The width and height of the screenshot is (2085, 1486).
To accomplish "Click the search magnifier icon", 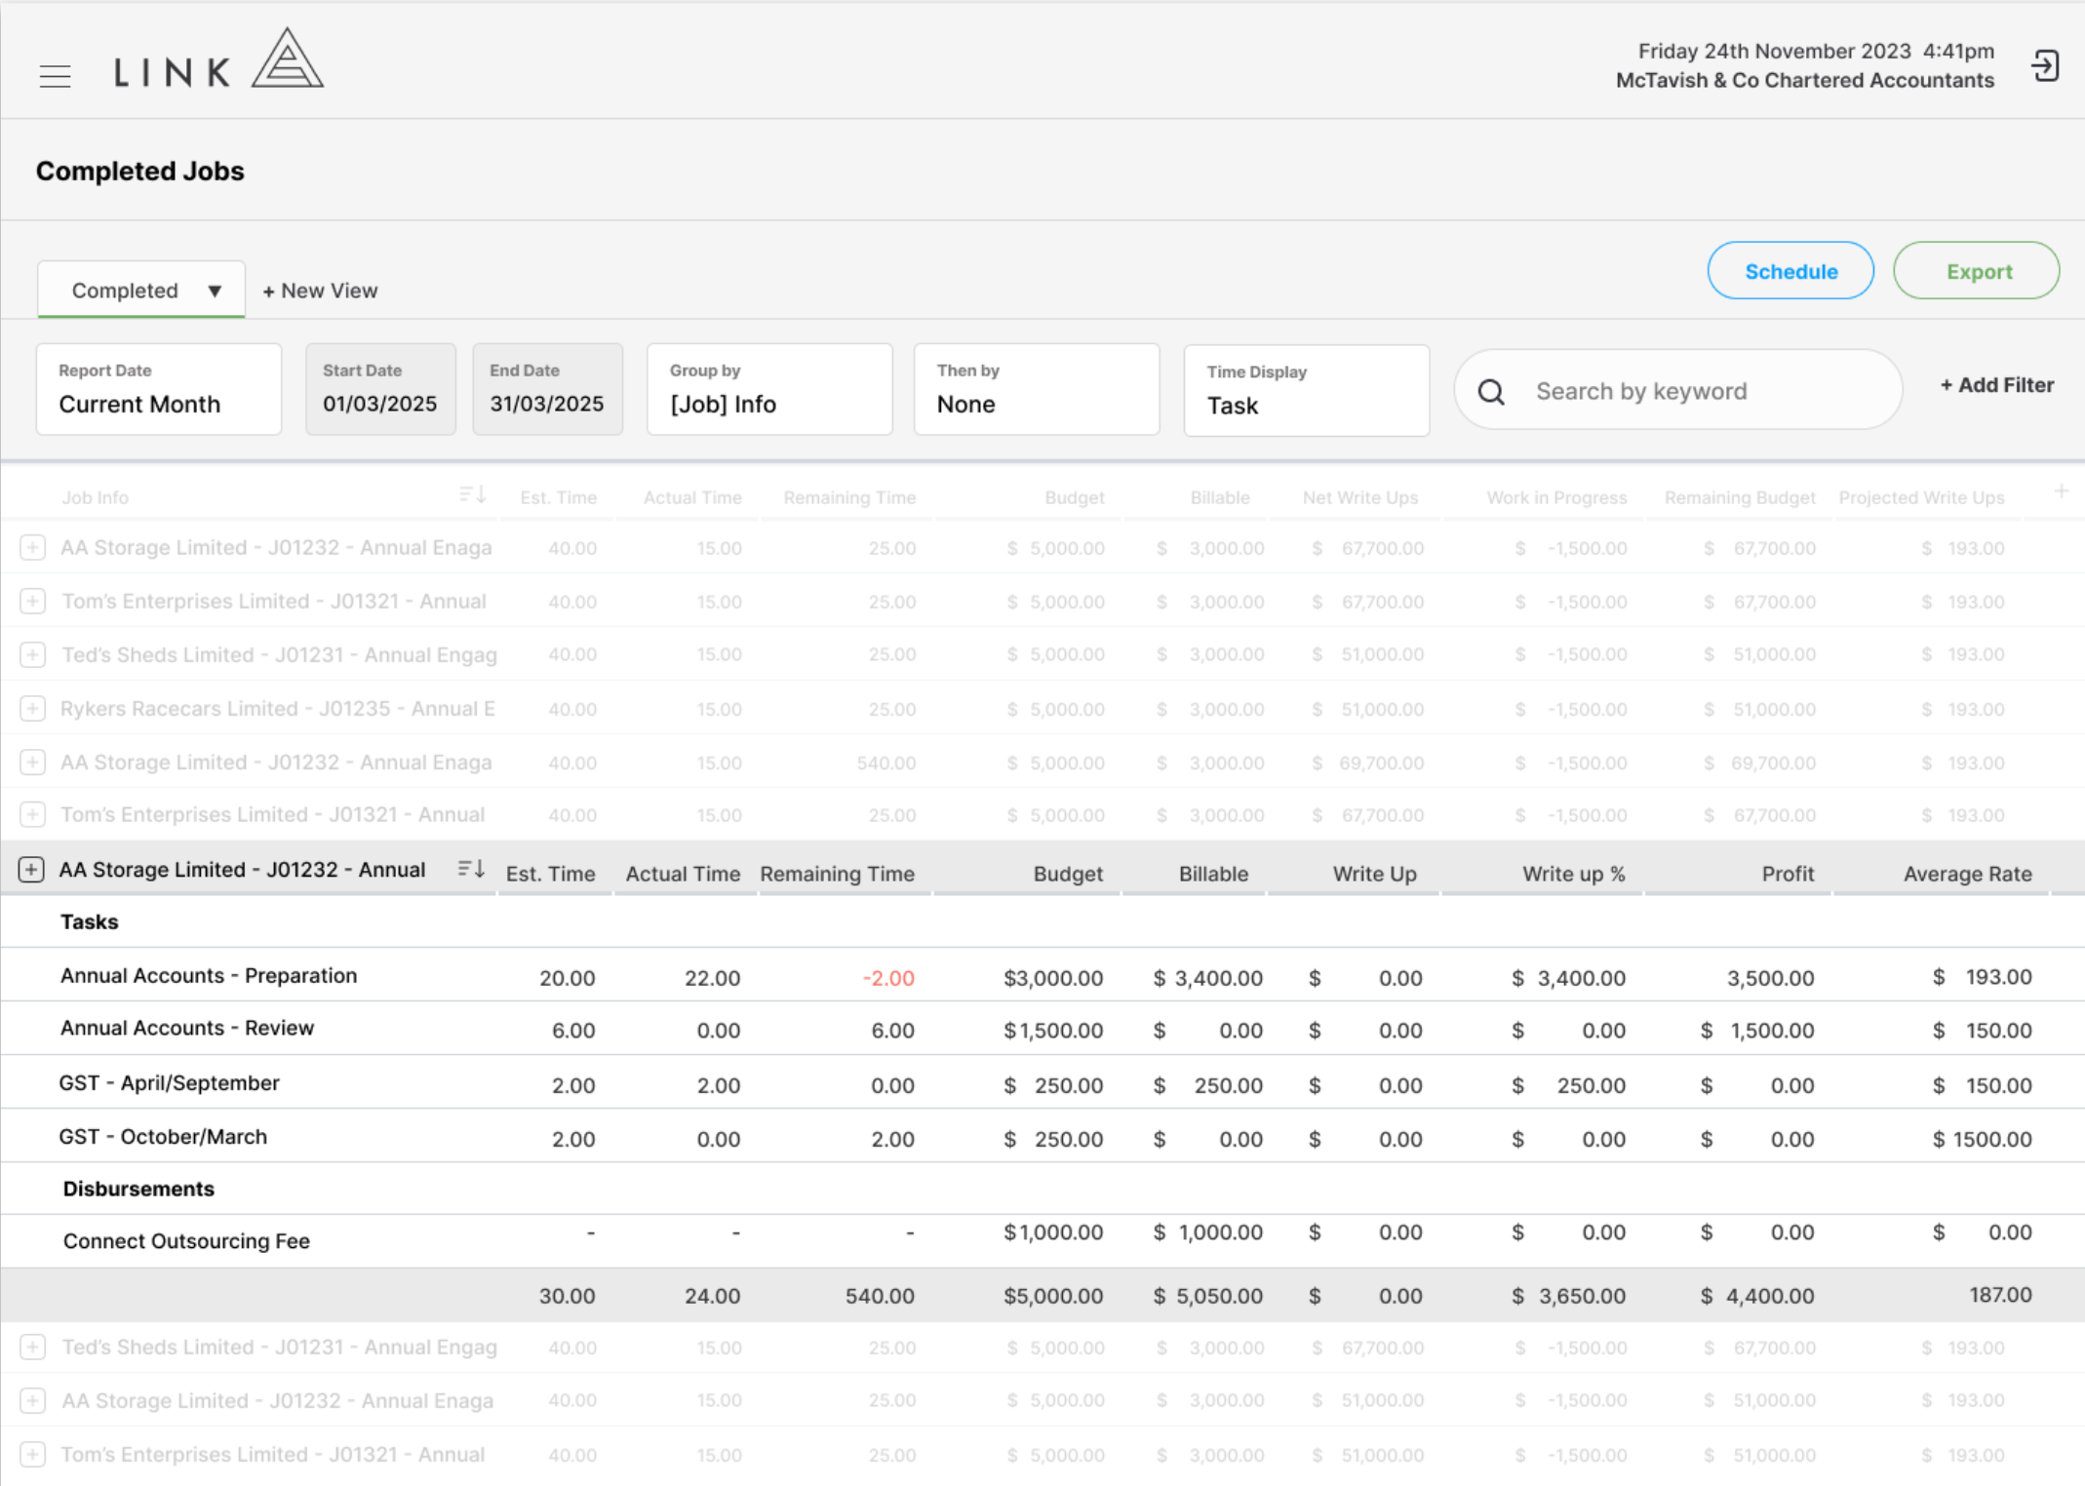I will coord(1491,392).
